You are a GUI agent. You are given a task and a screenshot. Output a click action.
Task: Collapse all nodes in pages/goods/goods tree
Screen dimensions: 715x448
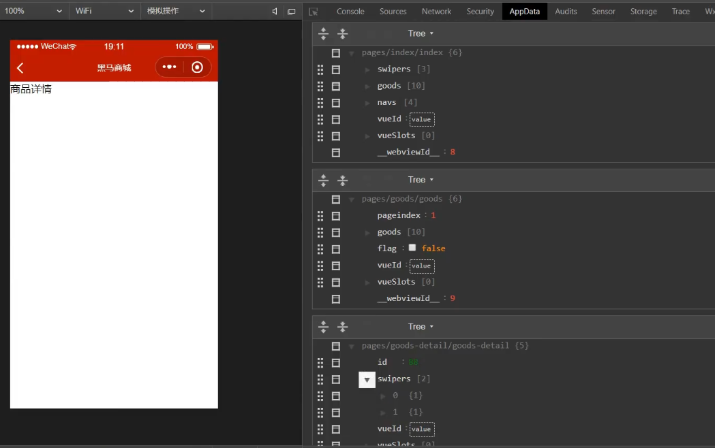pos(342,180)
